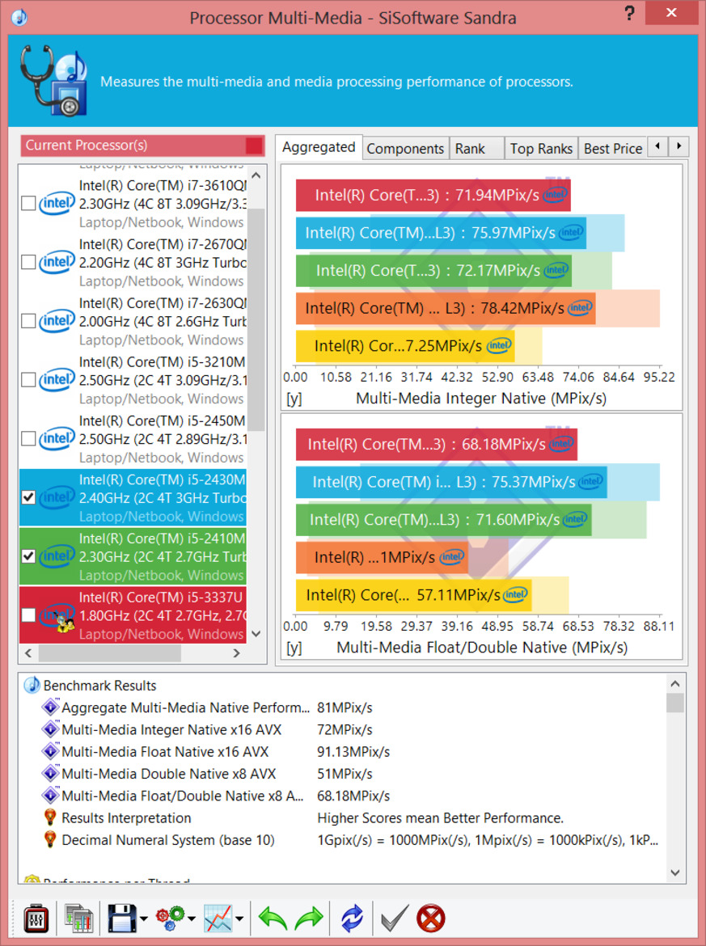706x946 pixels.
Task: Open the dropdown arrow next to graph icon
Action: [x=239, y=919]
